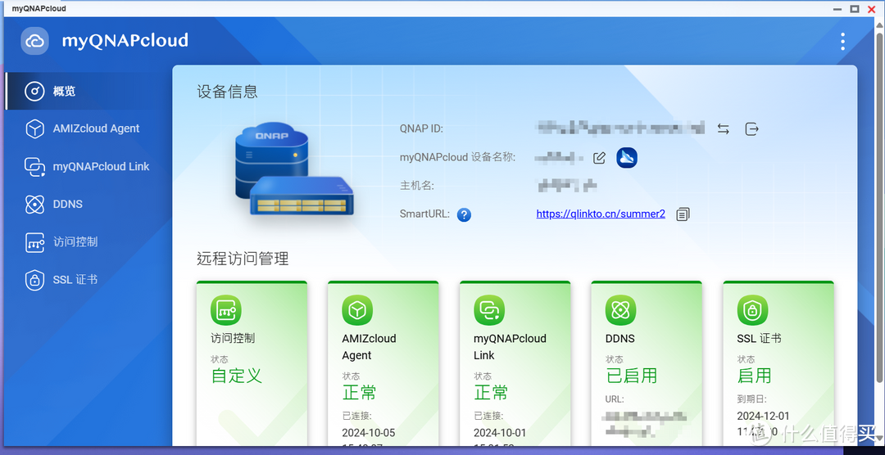Open the three-dot more options menu
Image resolution: width=885 pixels, height=455 pixels.
842,41
